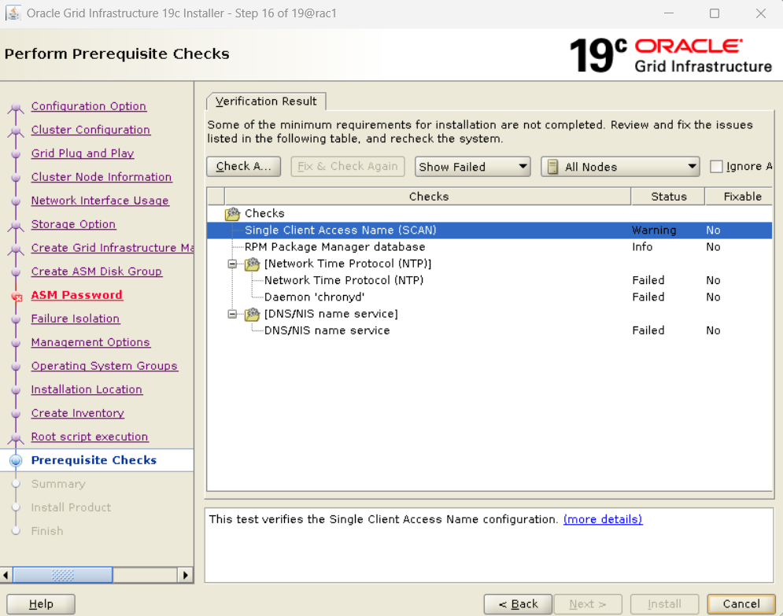Click the Root script execution step marker
The image size is (783, 616).
click(16, 437)
